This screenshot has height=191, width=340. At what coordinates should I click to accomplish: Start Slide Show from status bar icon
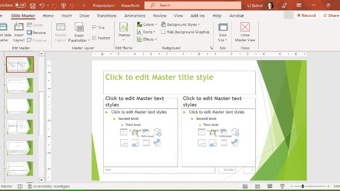point(282,186)
